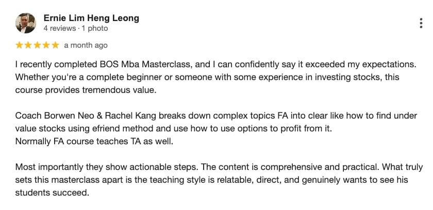This screenshot has width=433, height=210.
Task: Click the "BOS Mba Masterclass" text in review
Action: click(145, 64)
